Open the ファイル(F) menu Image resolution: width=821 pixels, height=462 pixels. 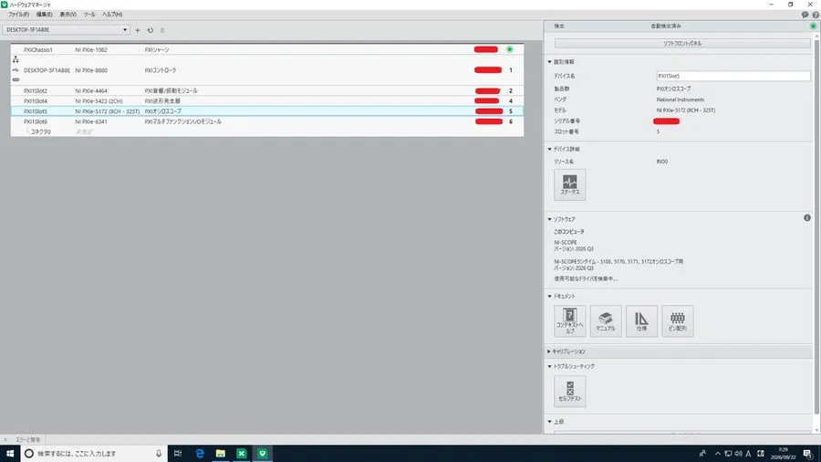click(x=18, y=15)
